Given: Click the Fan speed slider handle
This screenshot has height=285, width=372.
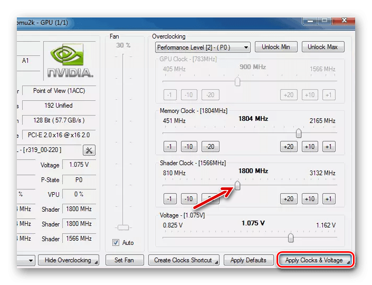Looking at the screenshot, I should coord(123,227).
